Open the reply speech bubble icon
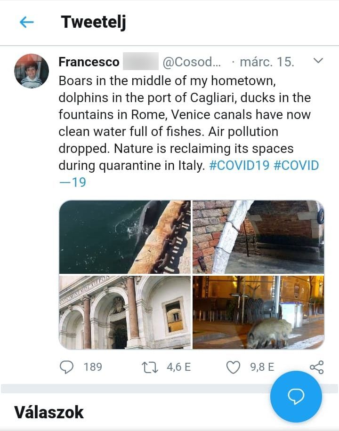Viewport: 339px width, 431px height. 66,367
